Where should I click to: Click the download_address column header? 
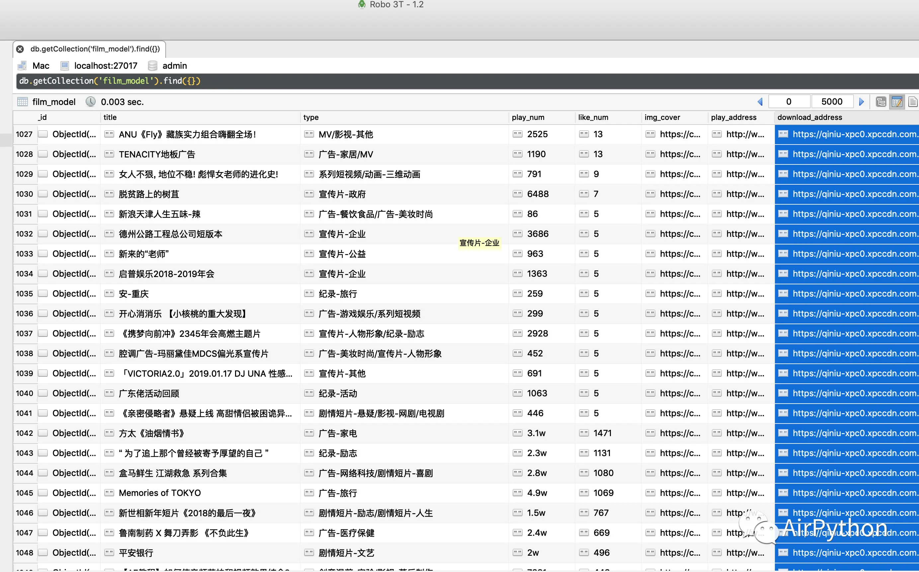809,117
